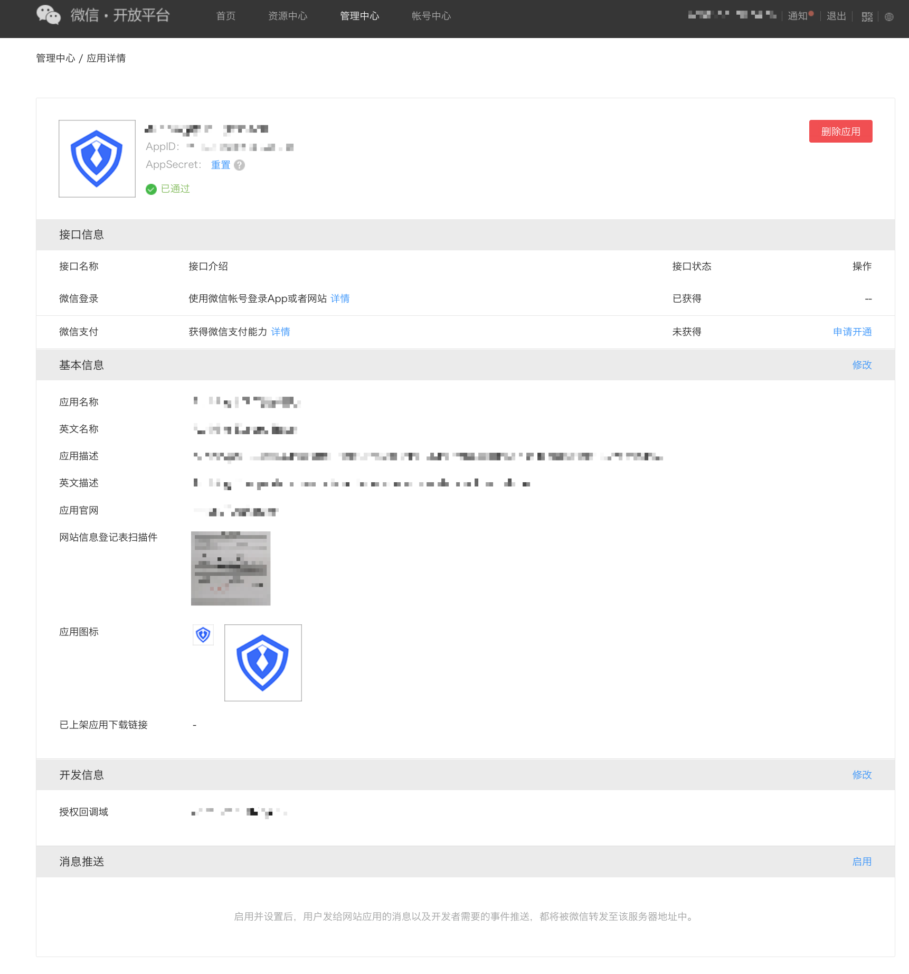Click the QR code icon in header
Image resolution: width=909 pixels, height=974 pixels.
(867, 17)
